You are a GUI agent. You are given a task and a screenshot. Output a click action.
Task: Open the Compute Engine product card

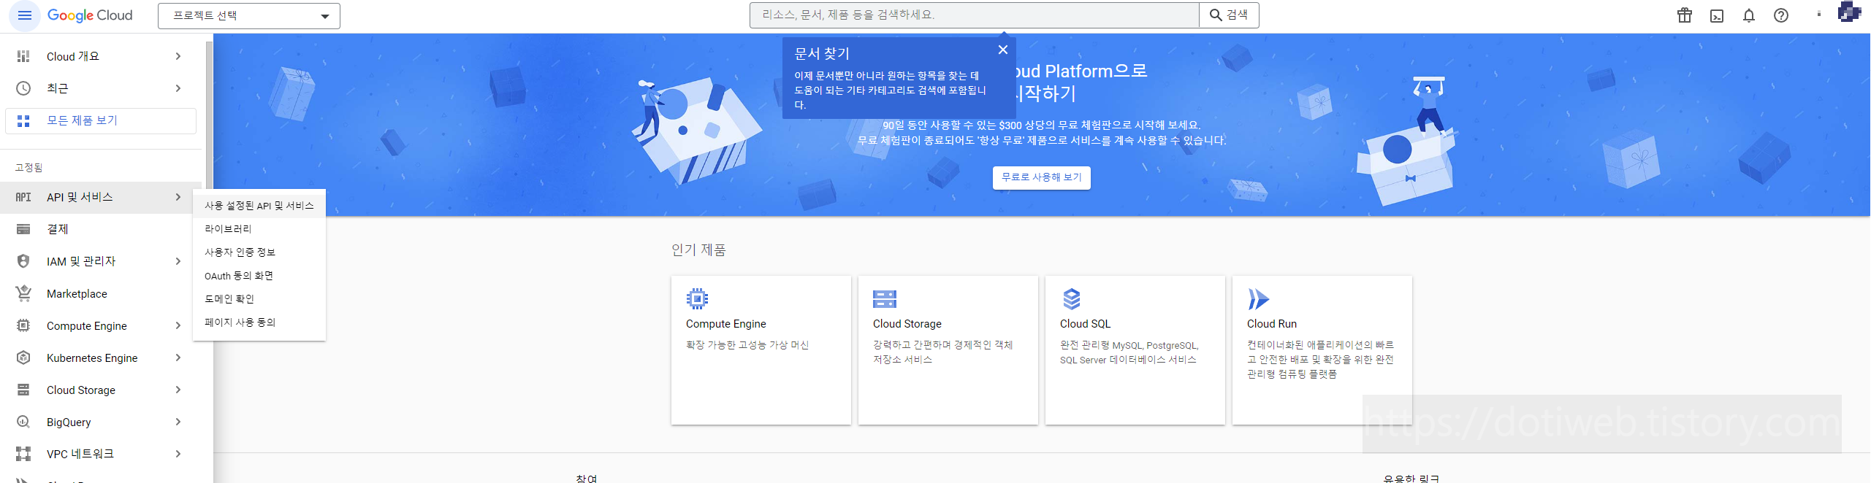[x=761, y=350]
